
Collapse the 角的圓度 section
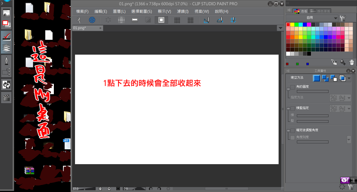point(288,89)
